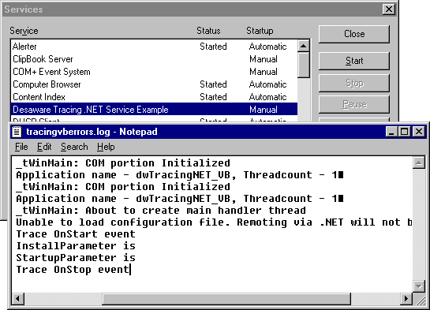The image size is (430, 310).
Task: Click 'Unable to load configuration file' line
Action: 214,222
